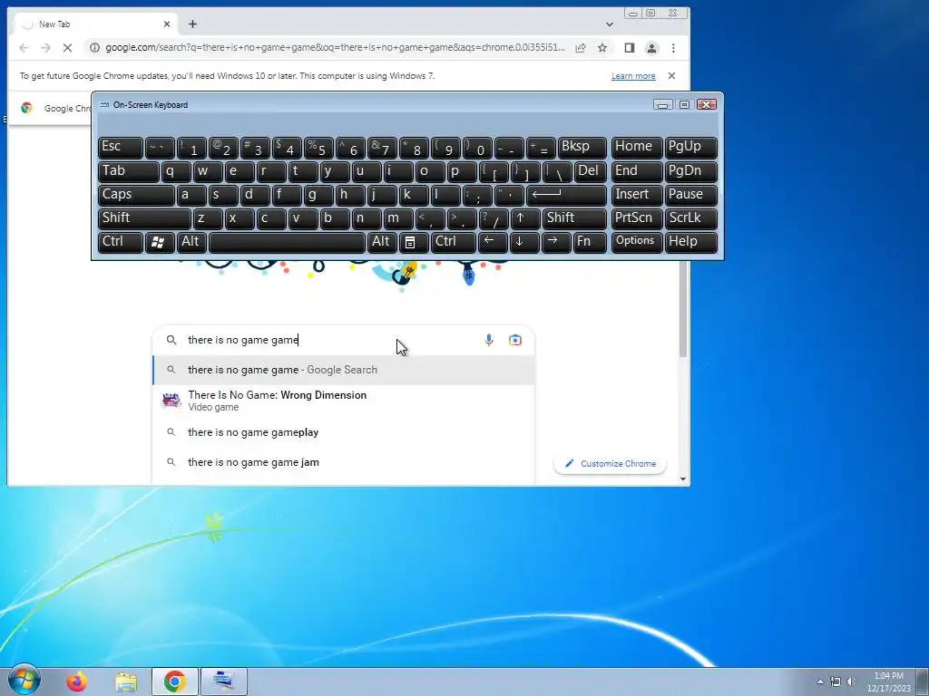Switch to Chrome in the taskbar
Image resolution: width=929 pixels, height=696 pixels.
tap(175, 681)
